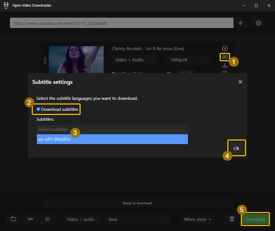Screen dimensions: 275x231
Task: Close Subtitle settings dialog with X
Action: (240, 82)
